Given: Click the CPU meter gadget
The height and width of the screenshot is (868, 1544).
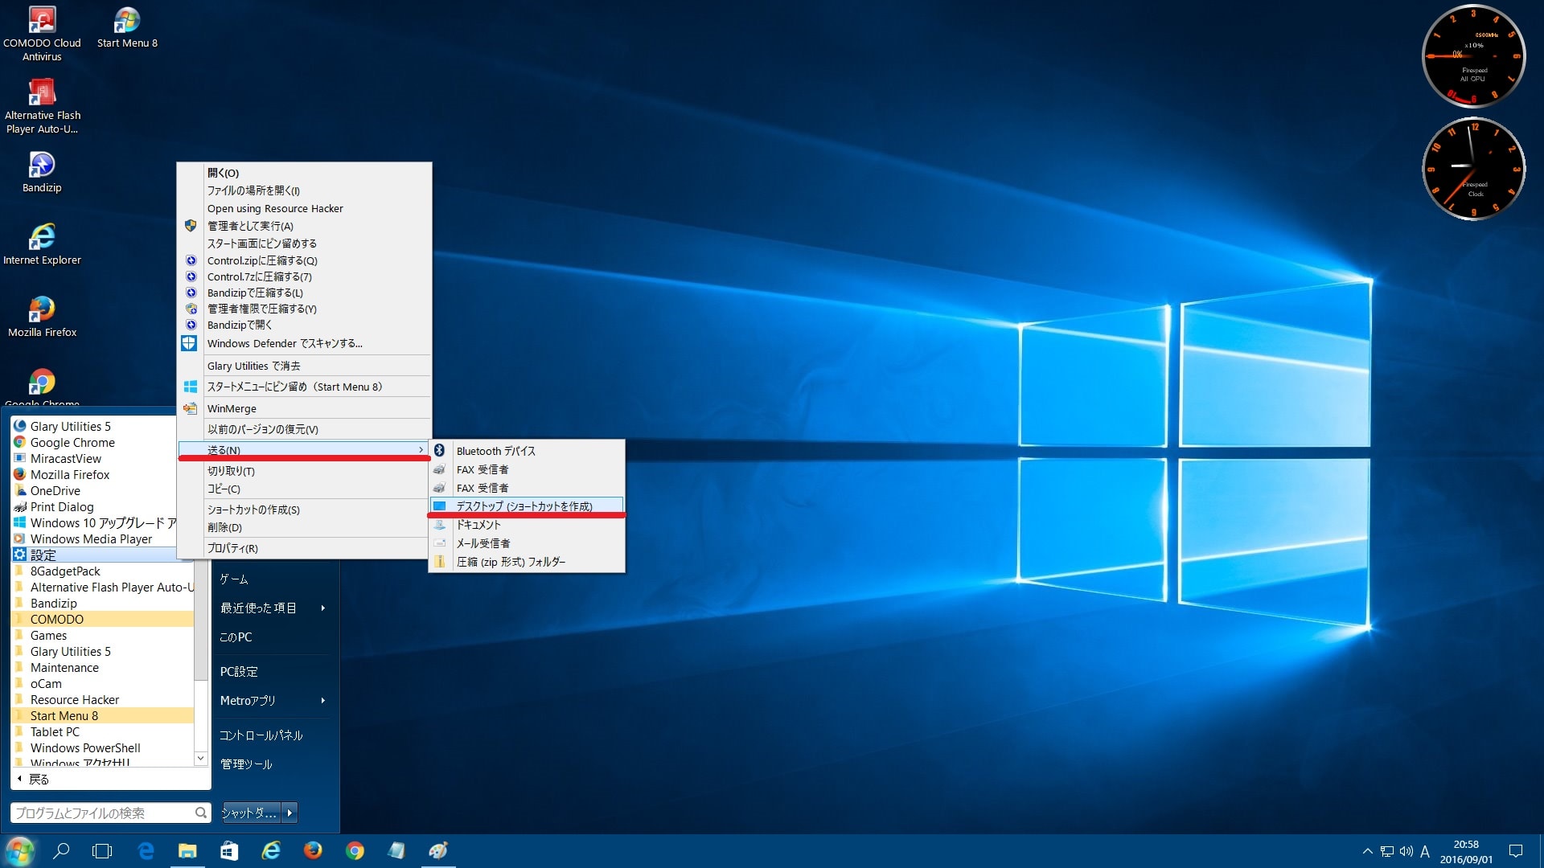Looking at the screenshot, I should (x=1473, y=56).
